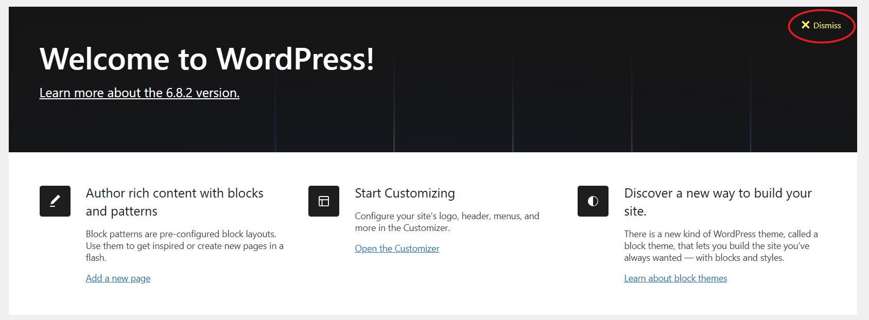Dismiss the welcome panel
This screenshot has width=869, height=320.
(822, 25)
